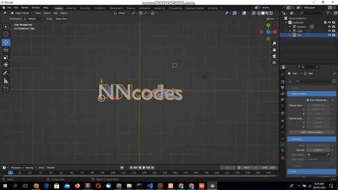Open the Texture properties tab
Screen dimensions: 338x190
click(283, 158)
